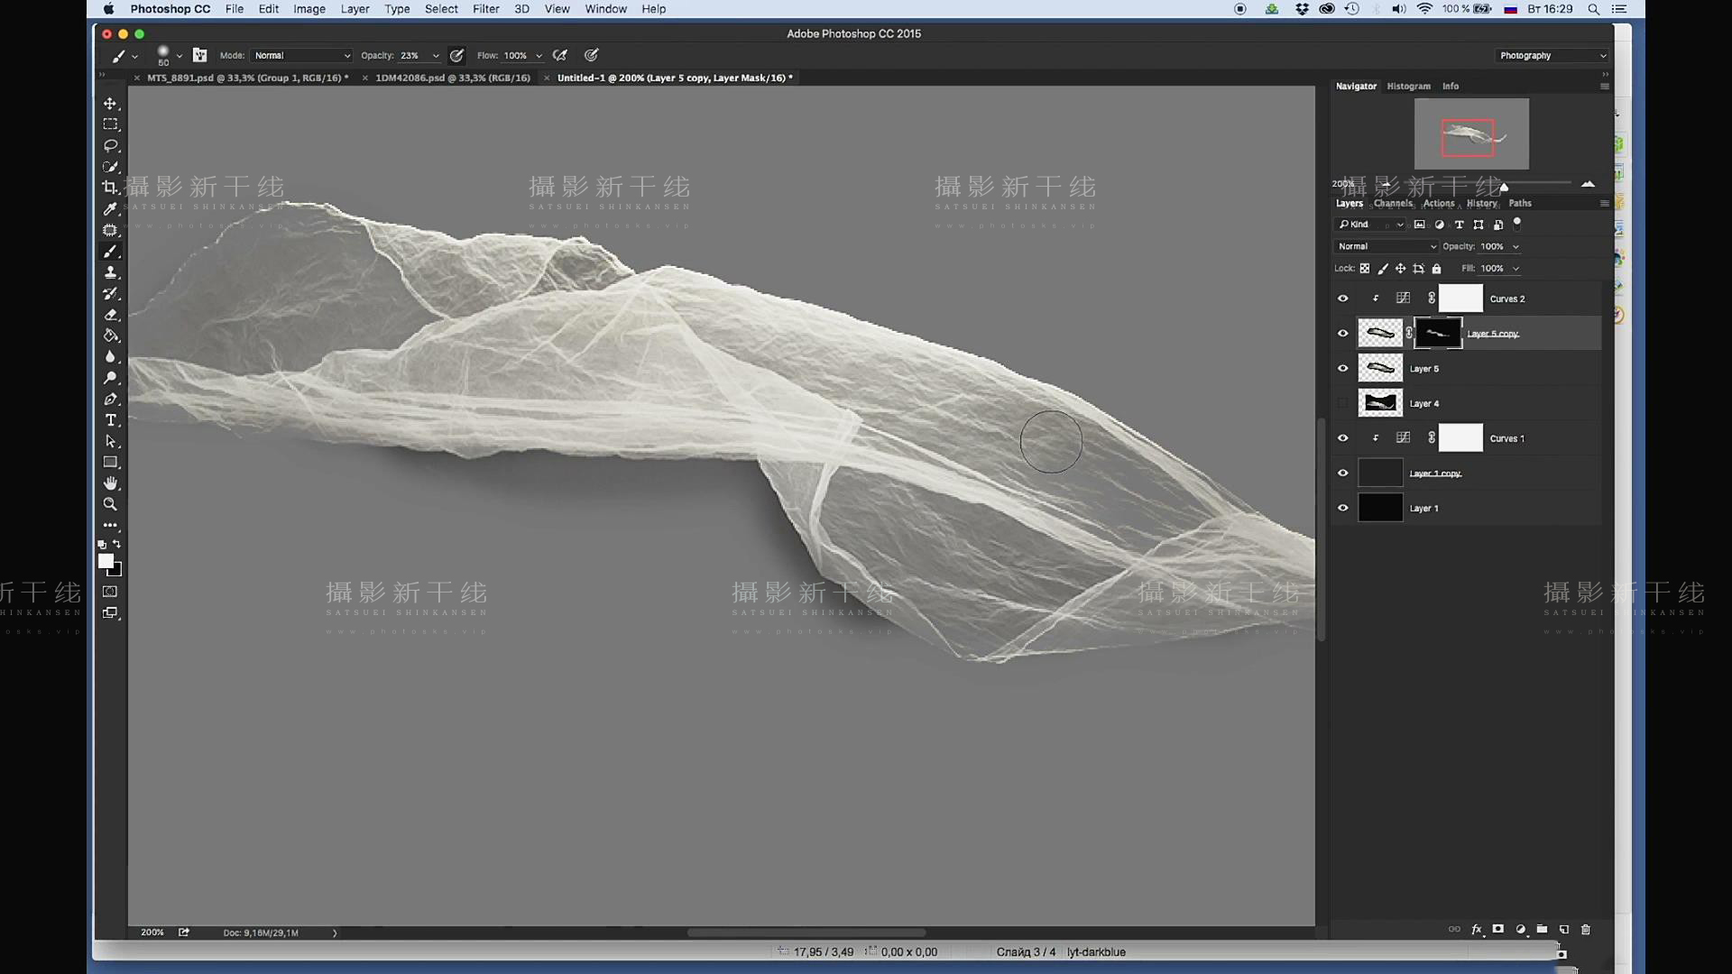Select the Quick Selection tool
Screen dimensions: 1732x974
[x=110, y=167]
